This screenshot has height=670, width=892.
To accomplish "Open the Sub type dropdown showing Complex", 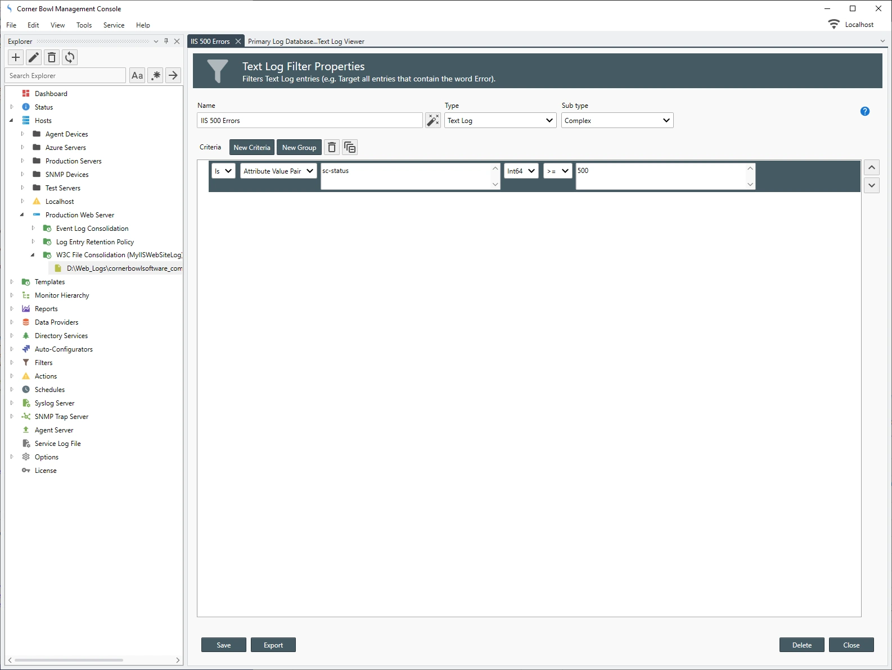I will 617,121.
